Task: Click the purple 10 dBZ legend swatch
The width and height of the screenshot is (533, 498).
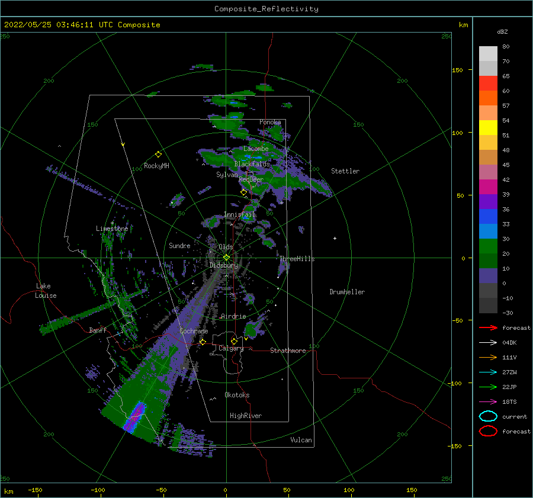Action: [x=488, y=275]
